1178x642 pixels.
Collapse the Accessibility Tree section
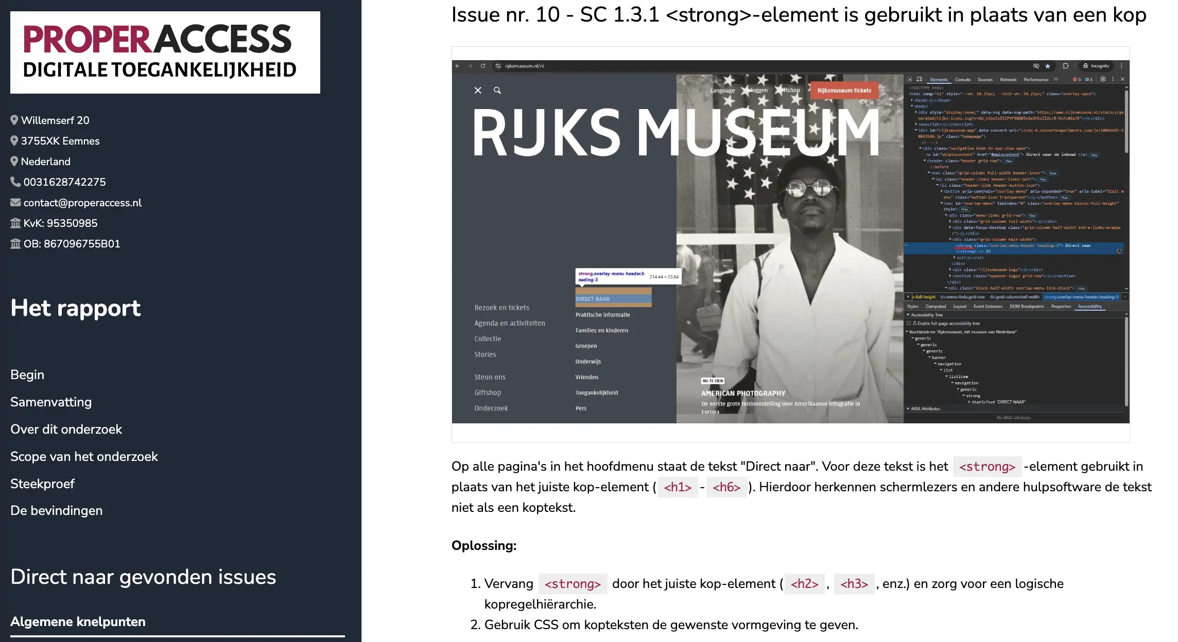click(909, 315)
